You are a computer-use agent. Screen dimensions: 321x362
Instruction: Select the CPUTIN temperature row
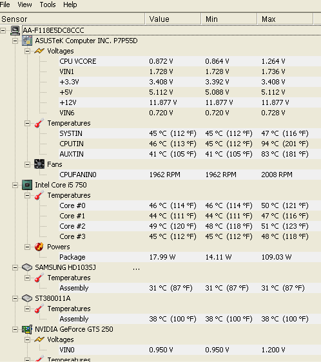pos(190,144)
